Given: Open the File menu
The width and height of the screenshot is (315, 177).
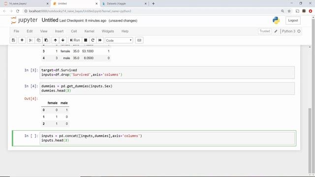Looking at the screenshot, I should point(16,31).
